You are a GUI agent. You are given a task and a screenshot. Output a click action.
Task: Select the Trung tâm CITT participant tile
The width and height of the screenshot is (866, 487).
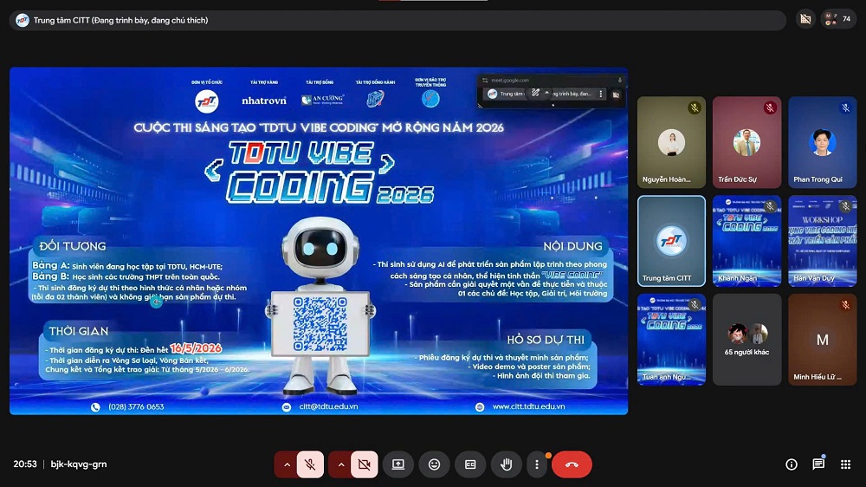pyautogui.click(x=671, y=241)
